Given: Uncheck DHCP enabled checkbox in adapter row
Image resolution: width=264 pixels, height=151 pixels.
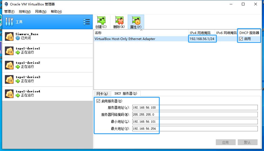Looking at the screenshot, I should coord(241,39).
